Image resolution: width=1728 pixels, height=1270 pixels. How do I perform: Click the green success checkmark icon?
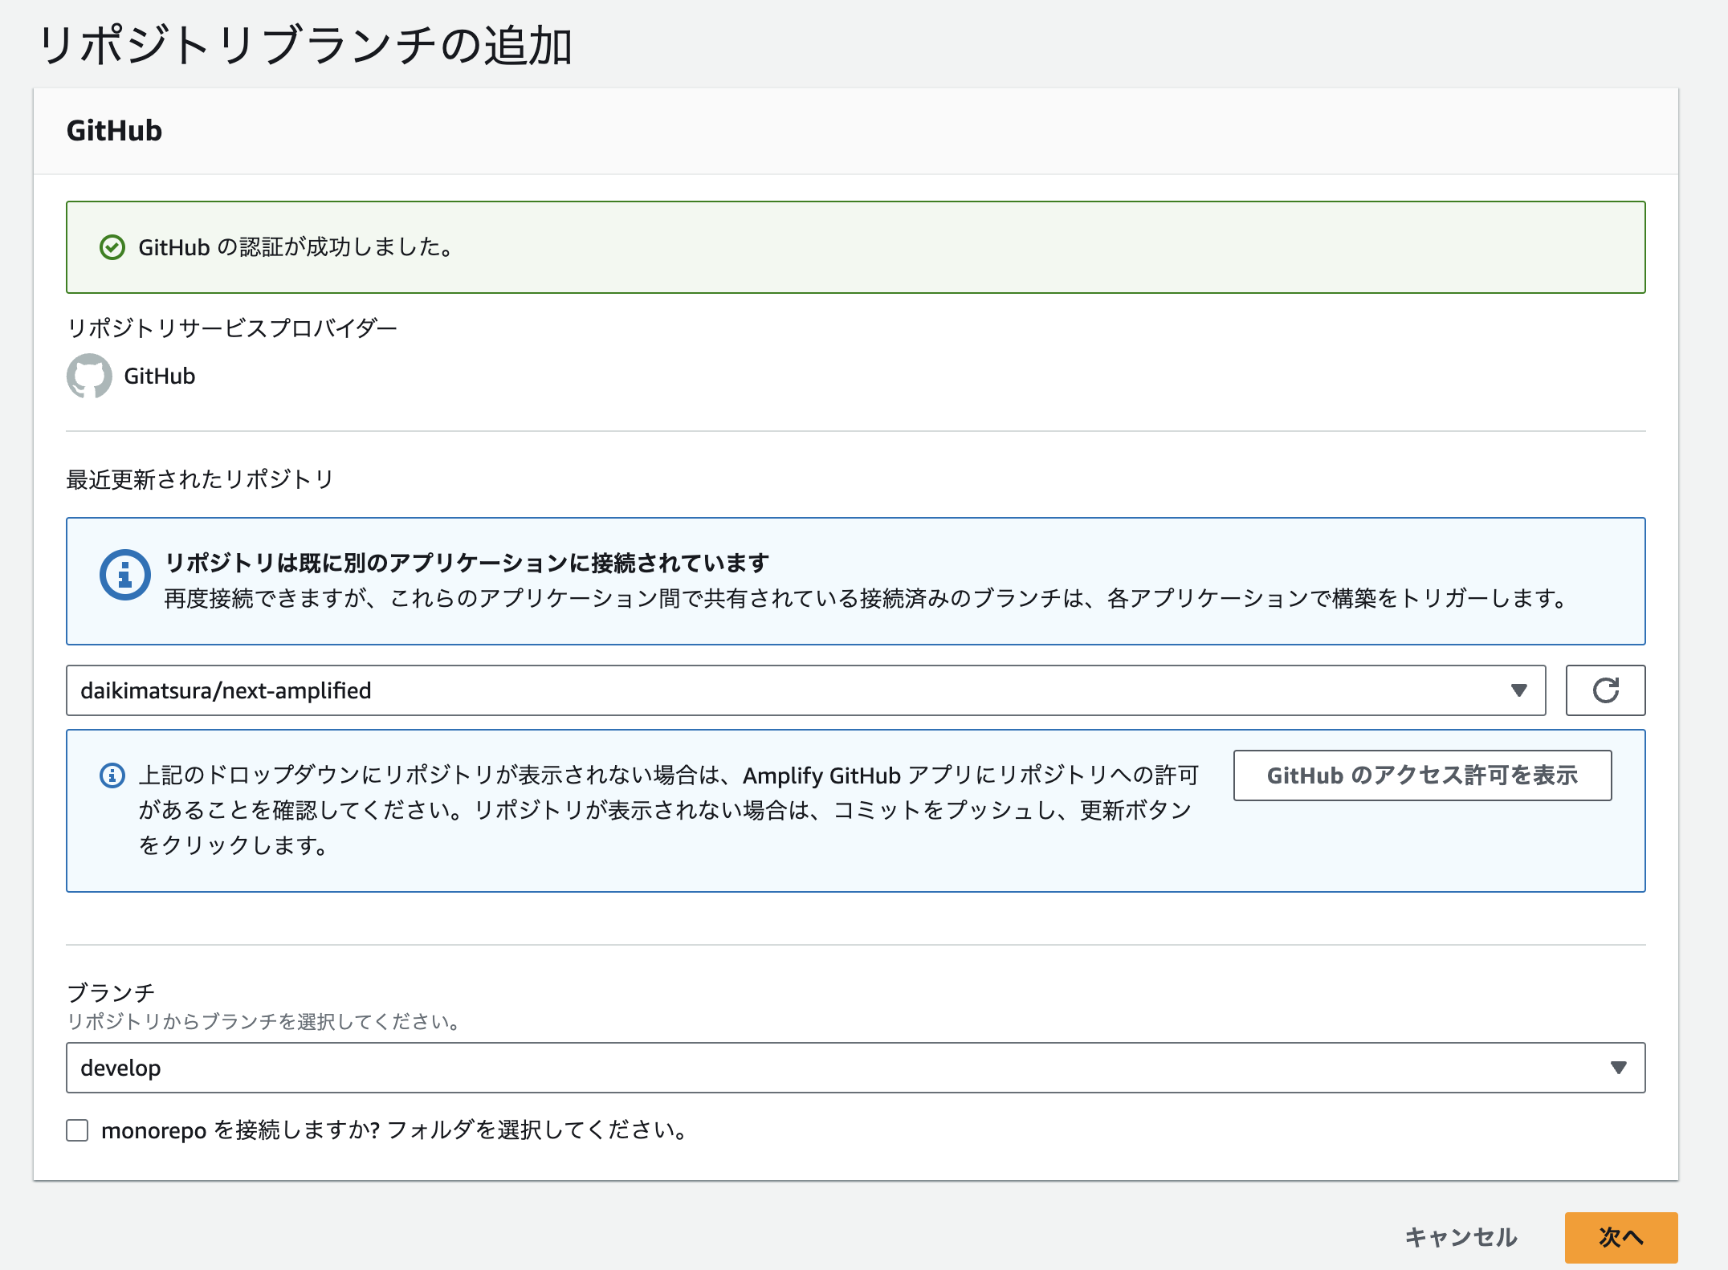click(x=112, y=247)
